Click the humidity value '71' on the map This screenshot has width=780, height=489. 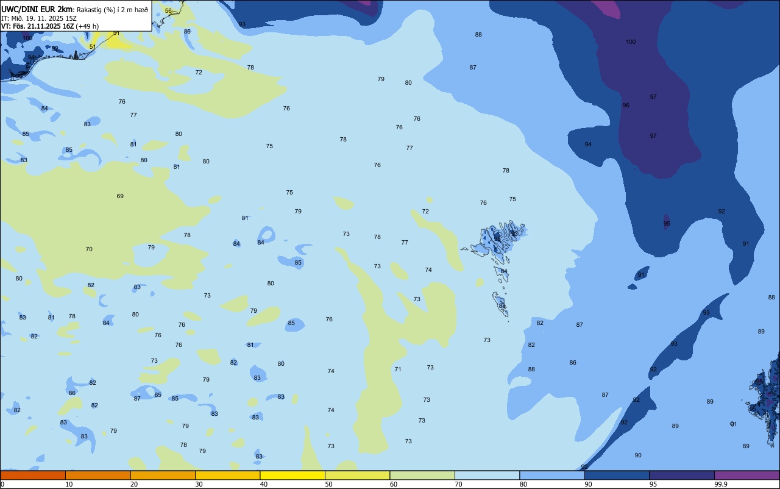point(398,369)
